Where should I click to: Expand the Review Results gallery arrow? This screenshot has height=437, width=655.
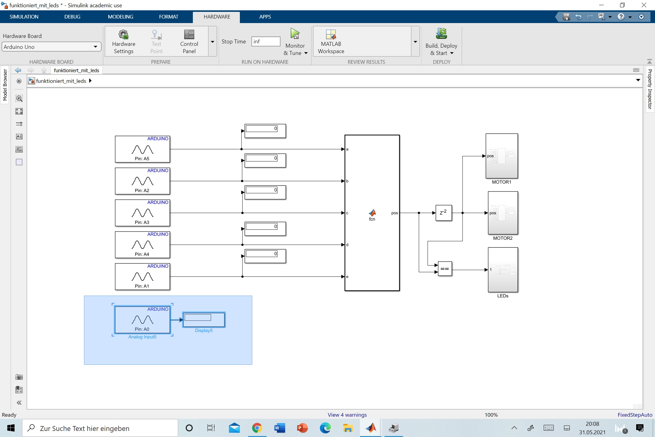tap(415, 42)
